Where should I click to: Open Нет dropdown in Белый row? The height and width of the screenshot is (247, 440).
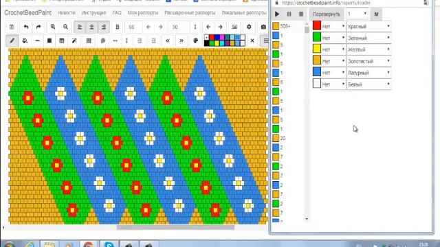pyautogui.click(x=333, y=84)
